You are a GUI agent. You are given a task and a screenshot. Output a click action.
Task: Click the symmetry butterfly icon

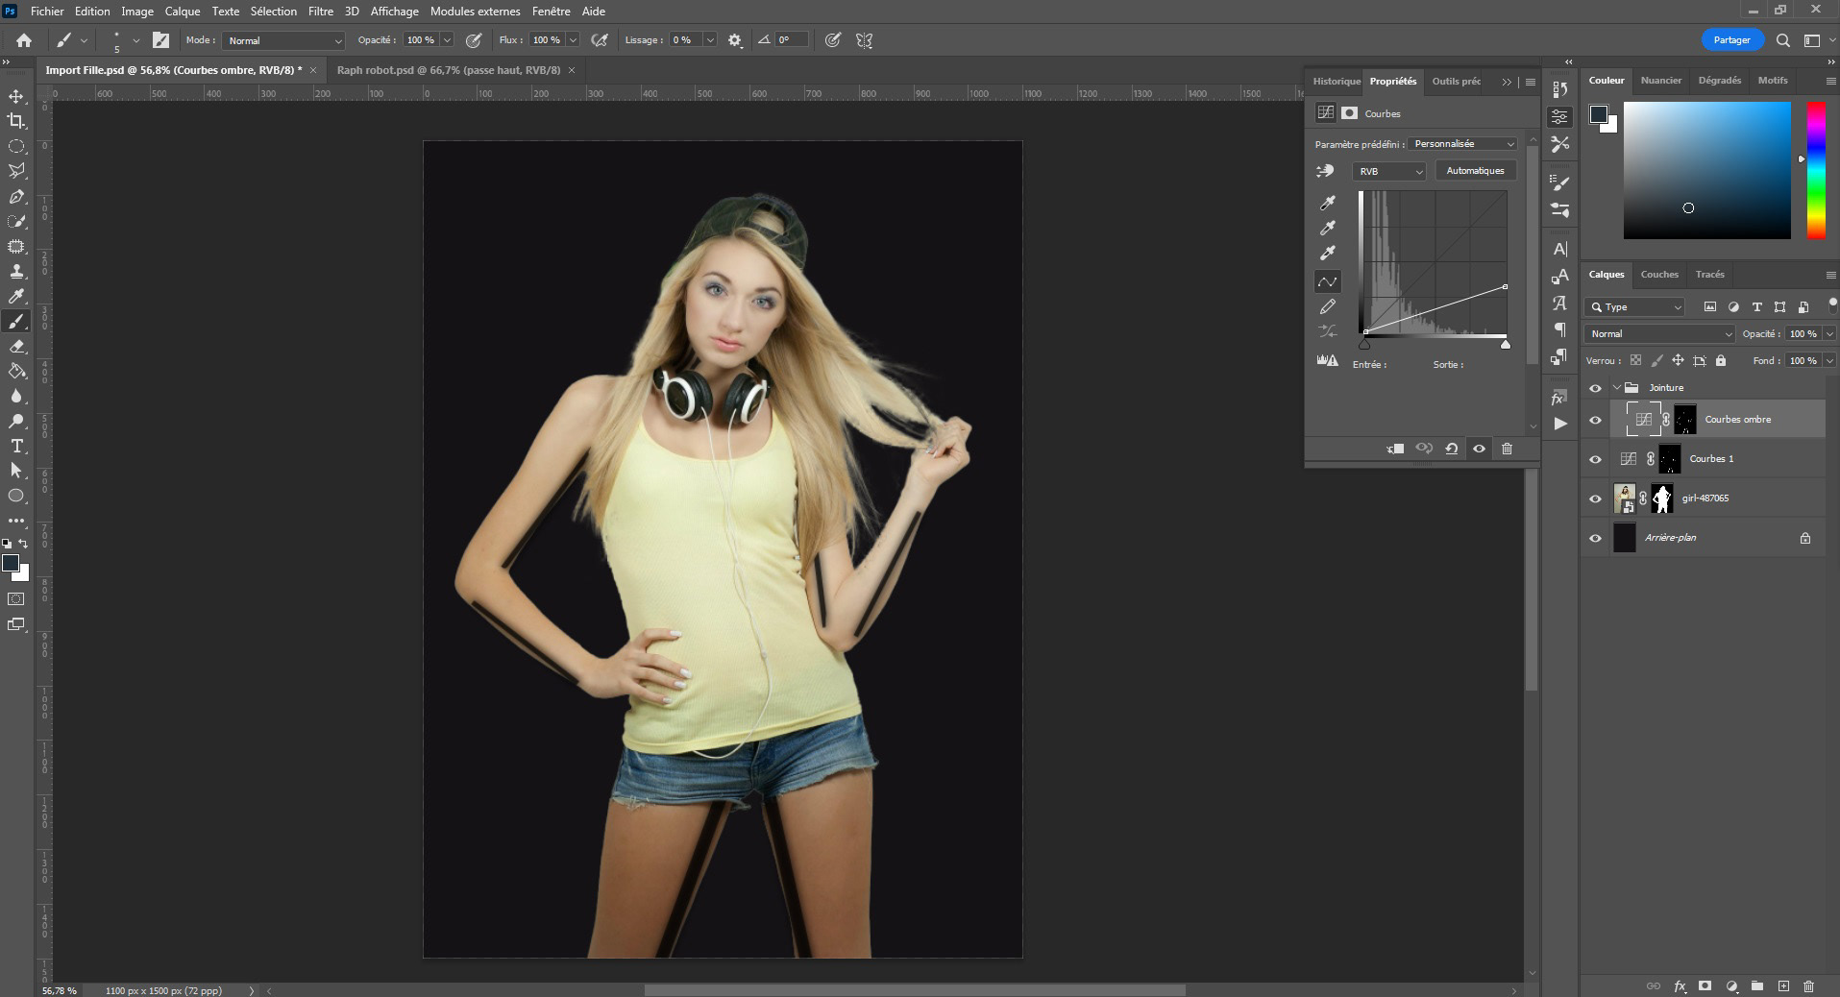[x=865, y=40]
